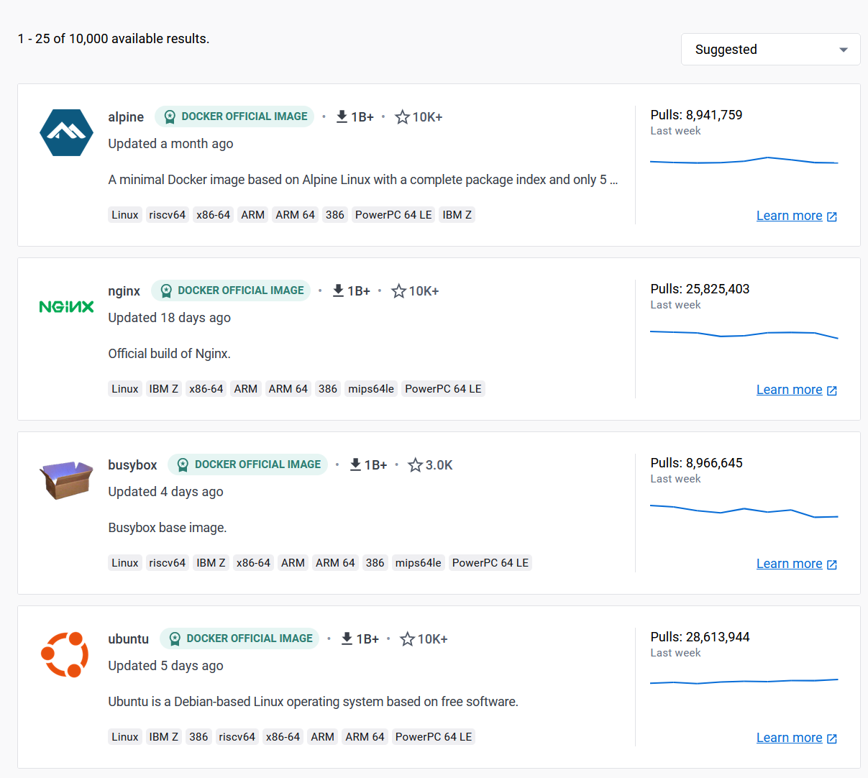Click the mips64le tag on nginx

click(371, 389)
